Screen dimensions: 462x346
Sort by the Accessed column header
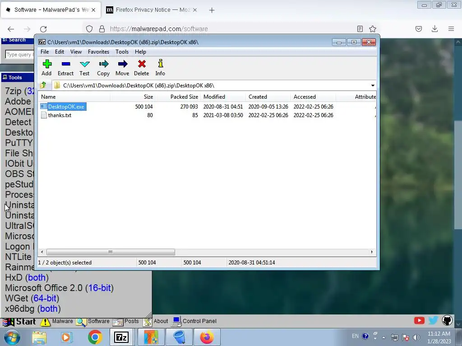point(313,97)
